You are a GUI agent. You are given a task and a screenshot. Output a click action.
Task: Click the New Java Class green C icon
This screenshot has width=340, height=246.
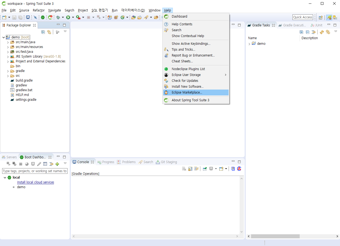coord(123,17)
